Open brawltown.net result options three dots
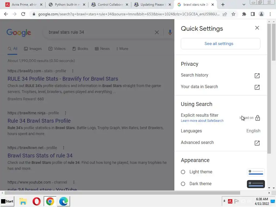 64,148
